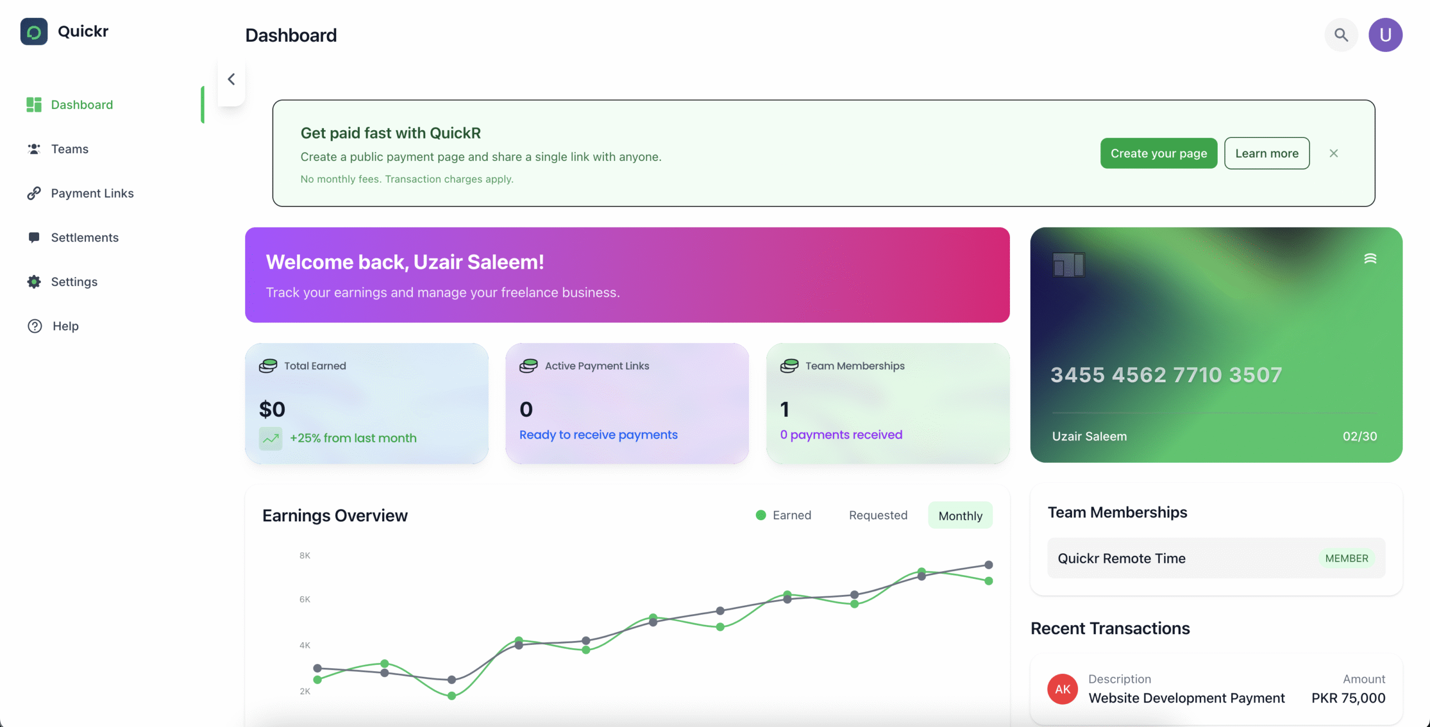Click Create your page button

pos(1159,153)
